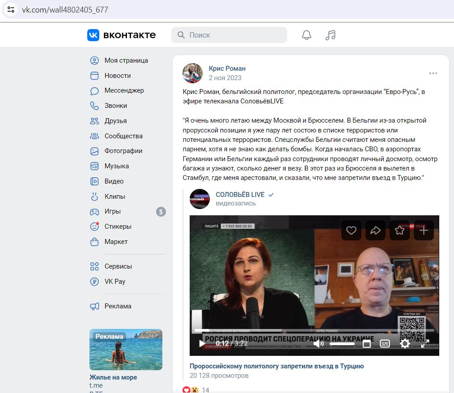Click the Фотографии sidebar icon
Screen dimensions: 454x393
click(94, 151)
